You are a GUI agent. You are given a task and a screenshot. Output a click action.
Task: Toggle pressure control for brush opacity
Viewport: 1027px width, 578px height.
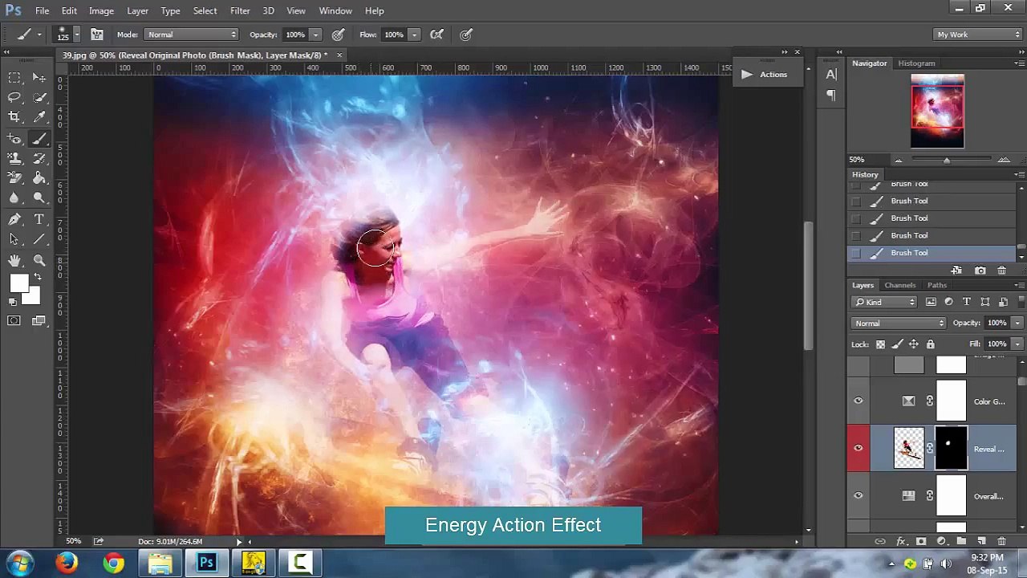click(339, 35)
